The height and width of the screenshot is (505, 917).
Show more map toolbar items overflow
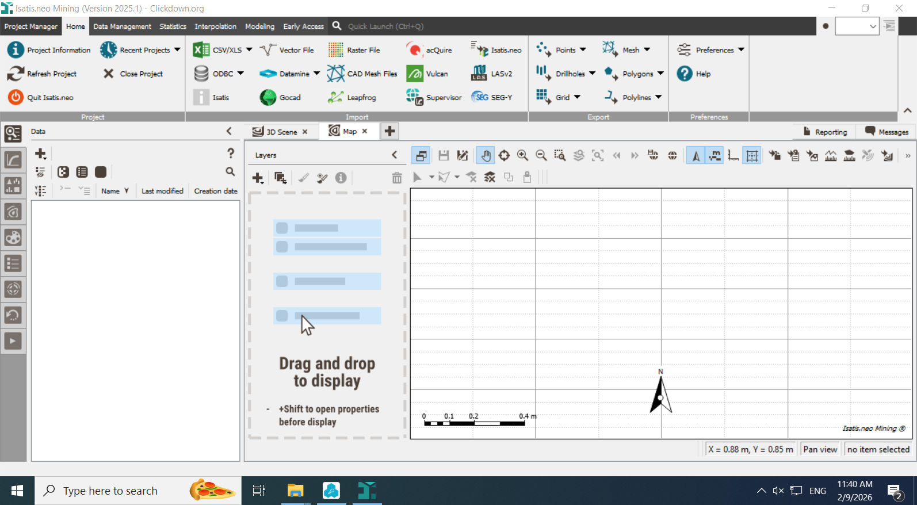click(x=908, y=155)
